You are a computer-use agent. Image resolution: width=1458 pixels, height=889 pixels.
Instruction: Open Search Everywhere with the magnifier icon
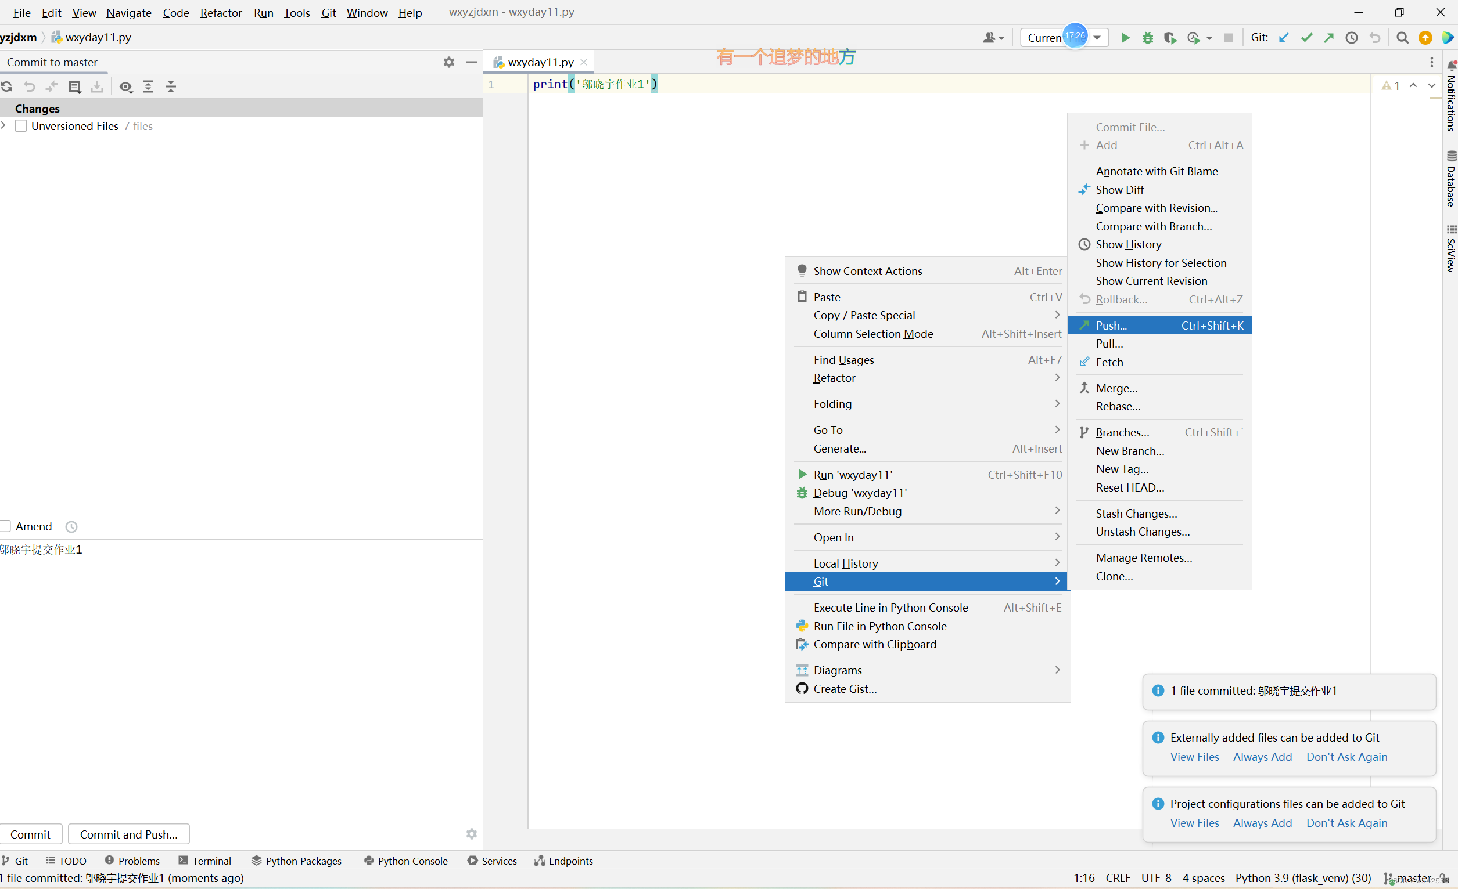(x=1402, y=37)
